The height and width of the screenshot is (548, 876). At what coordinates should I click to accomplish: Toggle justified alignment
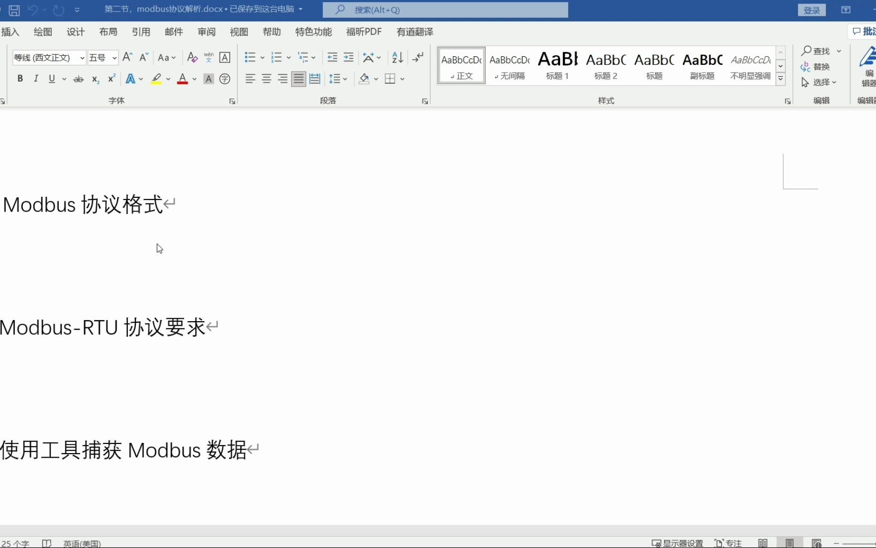(299, 79)
